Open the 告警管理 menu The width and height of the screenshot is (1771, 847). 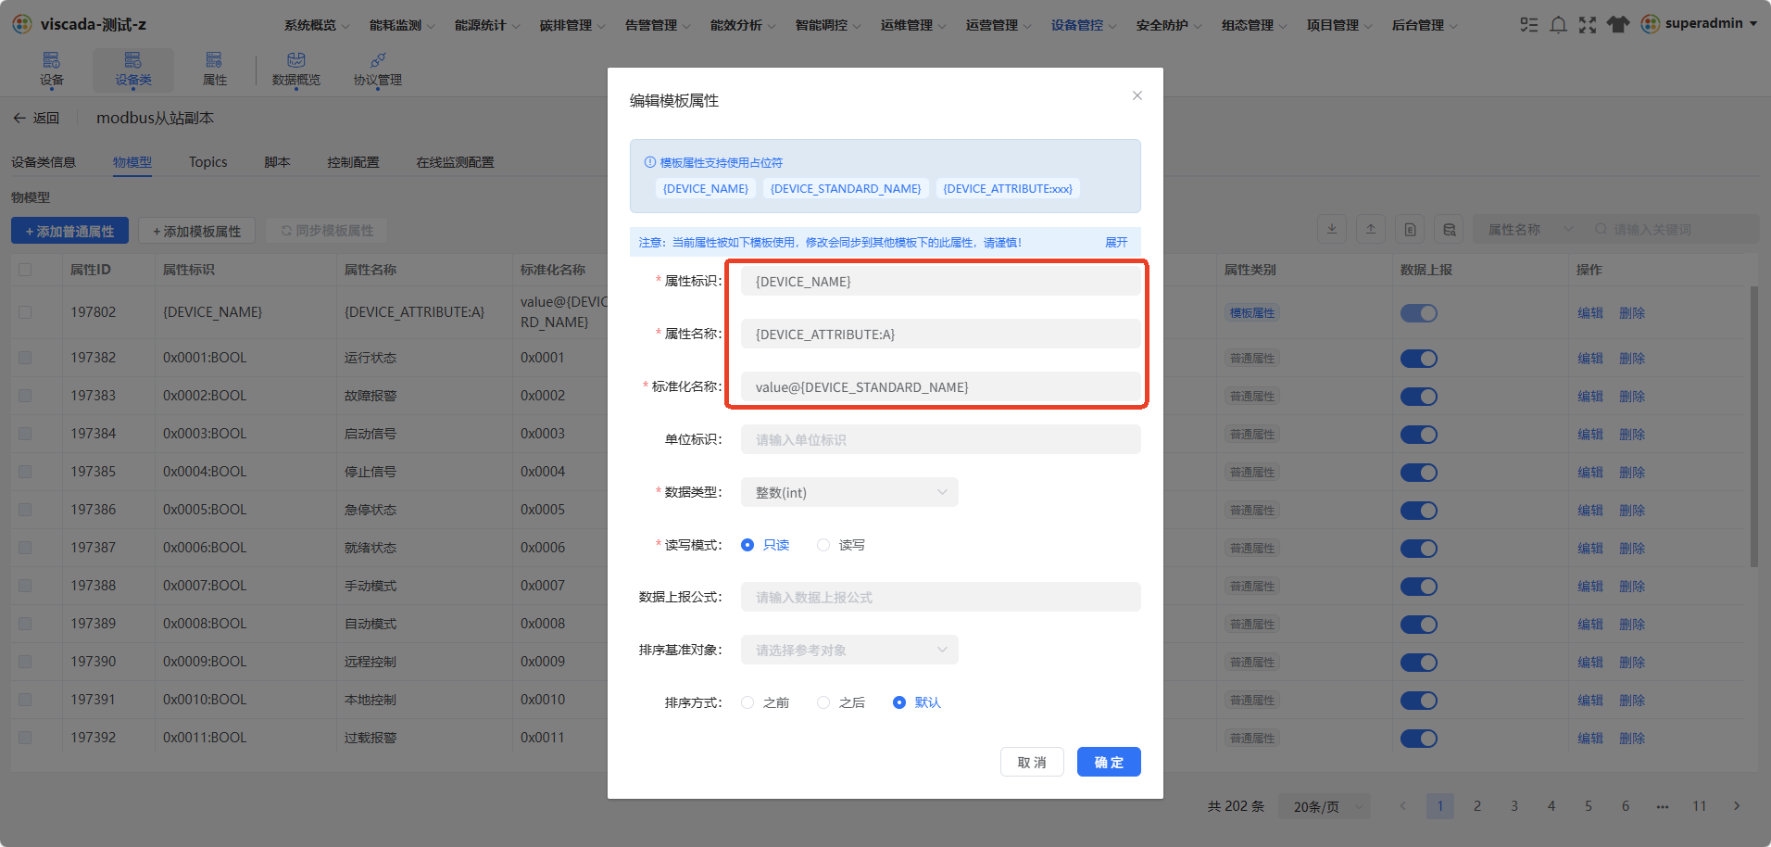pos(658,25)
